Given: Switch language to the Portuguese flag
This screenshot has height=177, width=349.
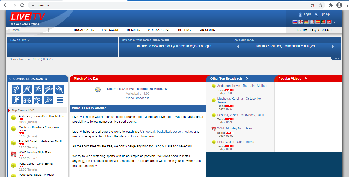Looking at the screenshot, I should (x=323, y=22).
